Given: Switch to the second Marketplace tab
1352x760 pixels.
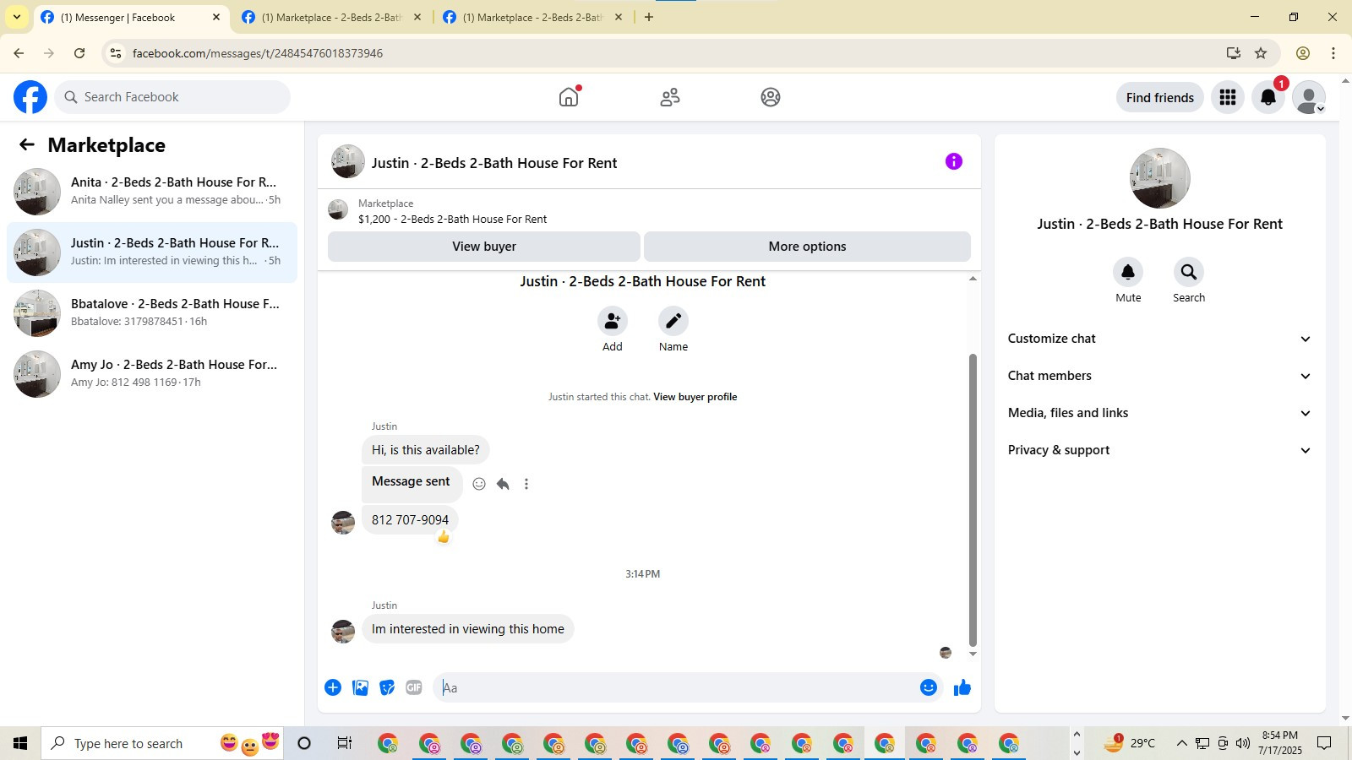Looking at the screenshot, I should coord(331,18).
